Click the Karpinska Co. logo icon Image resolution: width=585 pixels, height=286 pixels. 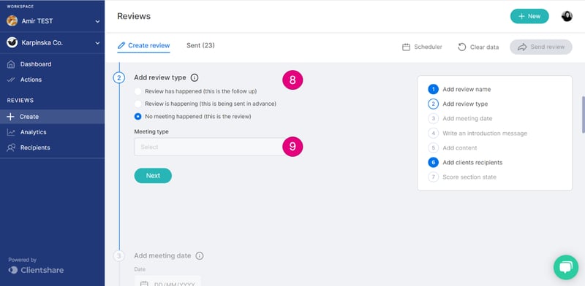12,42
